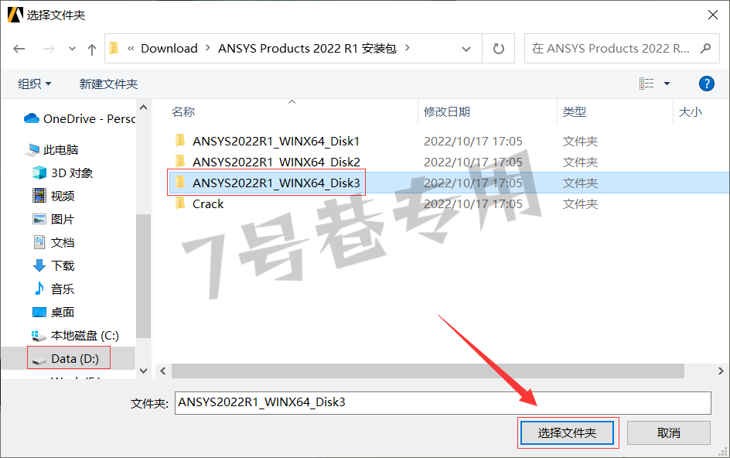Sort by 类型 column header

point(574,112)
